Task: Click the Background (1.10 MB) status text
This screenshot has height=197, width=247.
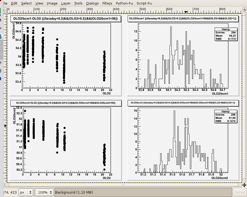Action: [x=74, y=192]
